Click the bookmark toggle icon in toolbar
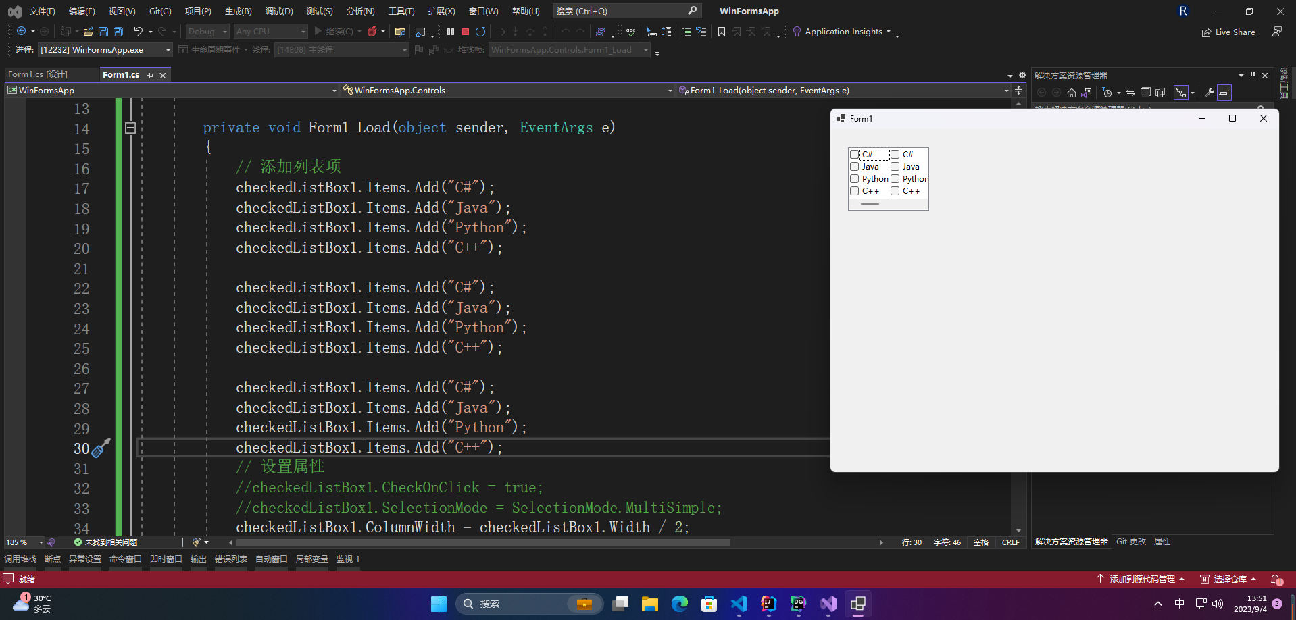1296x620 pixels. pos(722,32)
